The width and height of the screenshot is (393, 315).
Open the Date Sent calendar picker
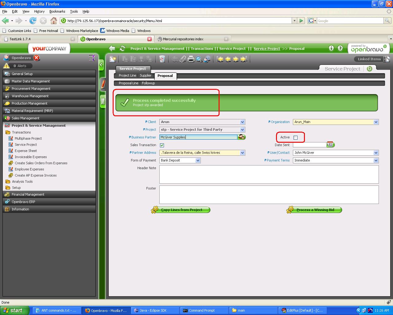(x=330, y=145)
